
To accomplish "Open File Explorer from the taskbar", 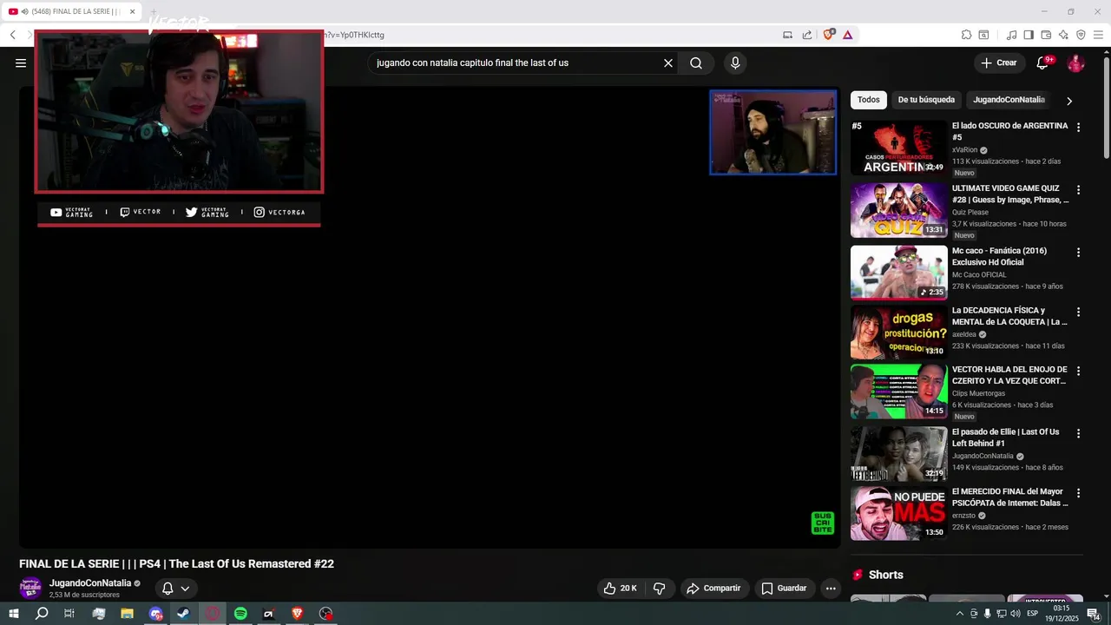I will [x=127, y=614].
